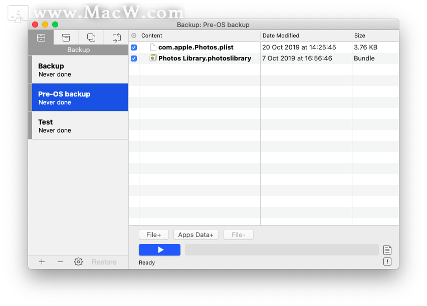Click the Restore button
The height and width of the screenshot is (306, 427).
click(104, 262)
